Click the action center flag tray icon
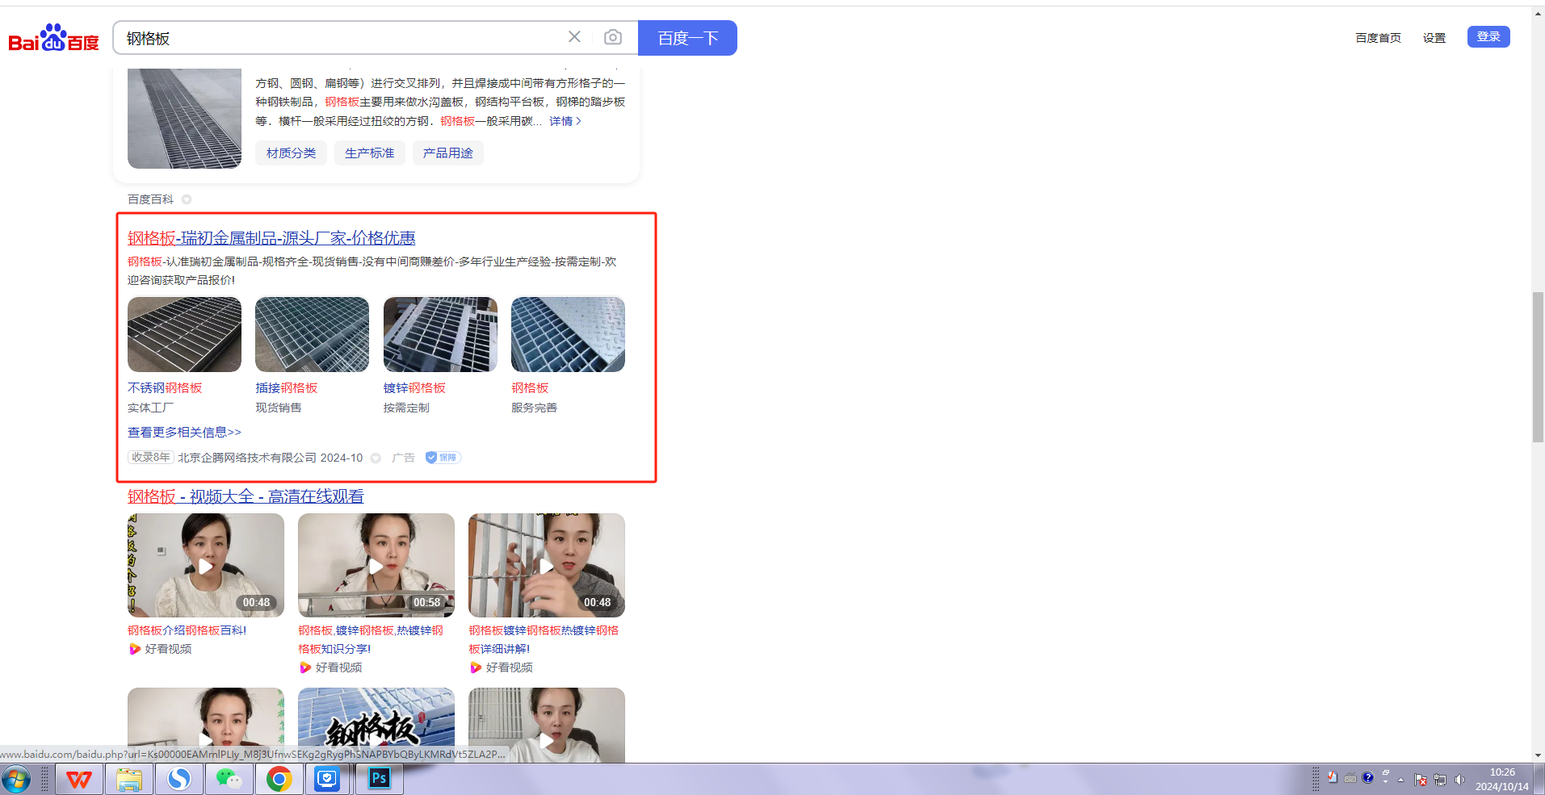 pos(1421,780)
